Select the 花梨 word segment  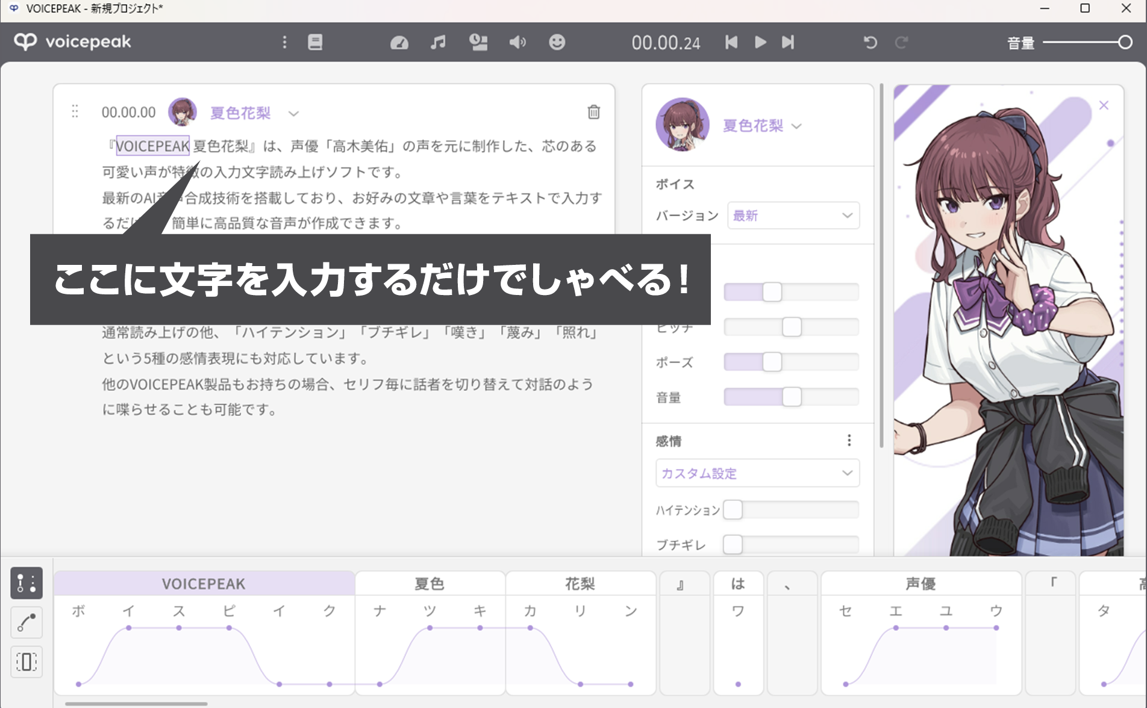point(581,583)
